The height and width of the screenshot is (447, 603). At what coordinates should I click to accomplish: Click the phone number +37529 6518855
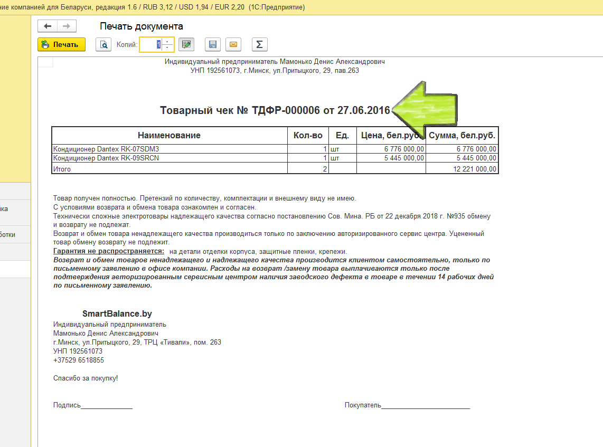pyautogui.click(x=79, y=360)
